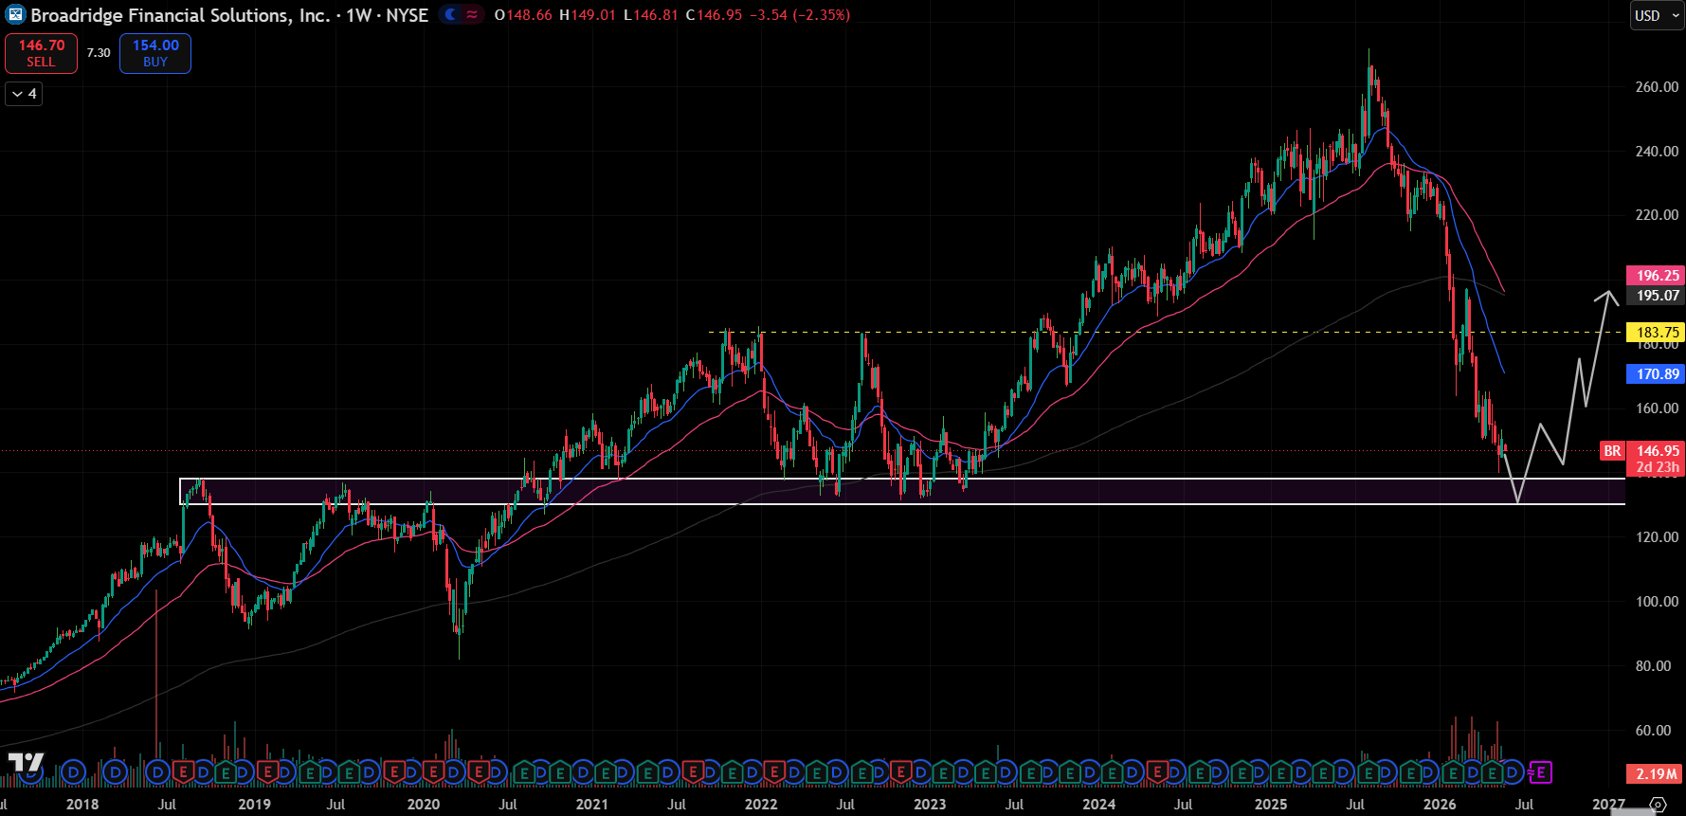Image resolution: width=1686 pixels, height=816 pixels.
Task: Click the change value −3.54 (−2.35%)
Action: click(800, 15)
